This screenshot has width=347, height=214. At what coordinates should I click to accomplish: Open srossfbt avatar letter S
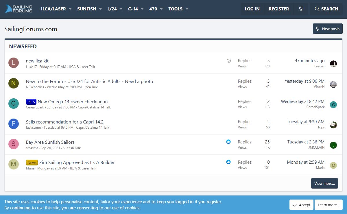point(14,144)
